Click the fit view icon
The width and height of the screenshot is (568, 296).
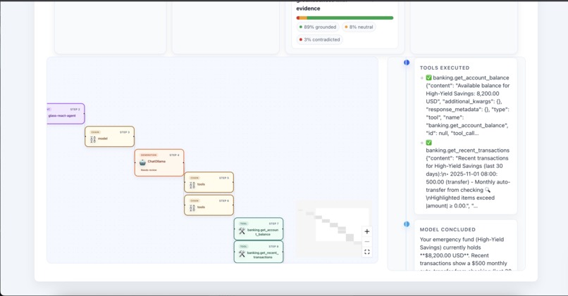point(367,252)
